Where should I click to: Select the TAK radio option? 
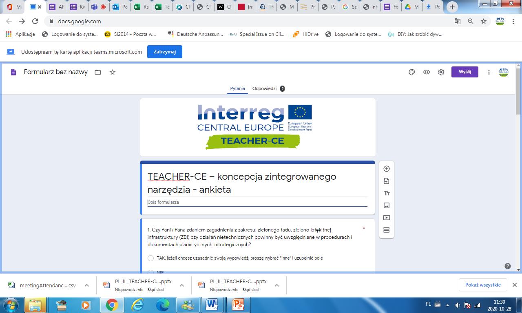[x=150, y=258]
